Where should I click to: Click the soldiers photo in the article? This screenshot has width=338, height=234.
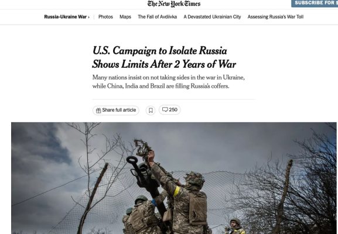(174, 178)
